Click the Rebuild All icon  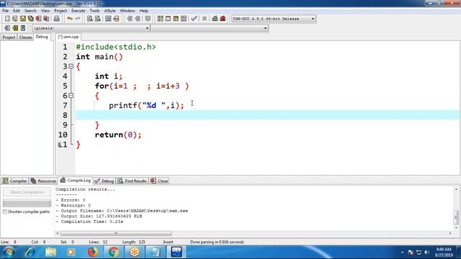pos(184,19)
